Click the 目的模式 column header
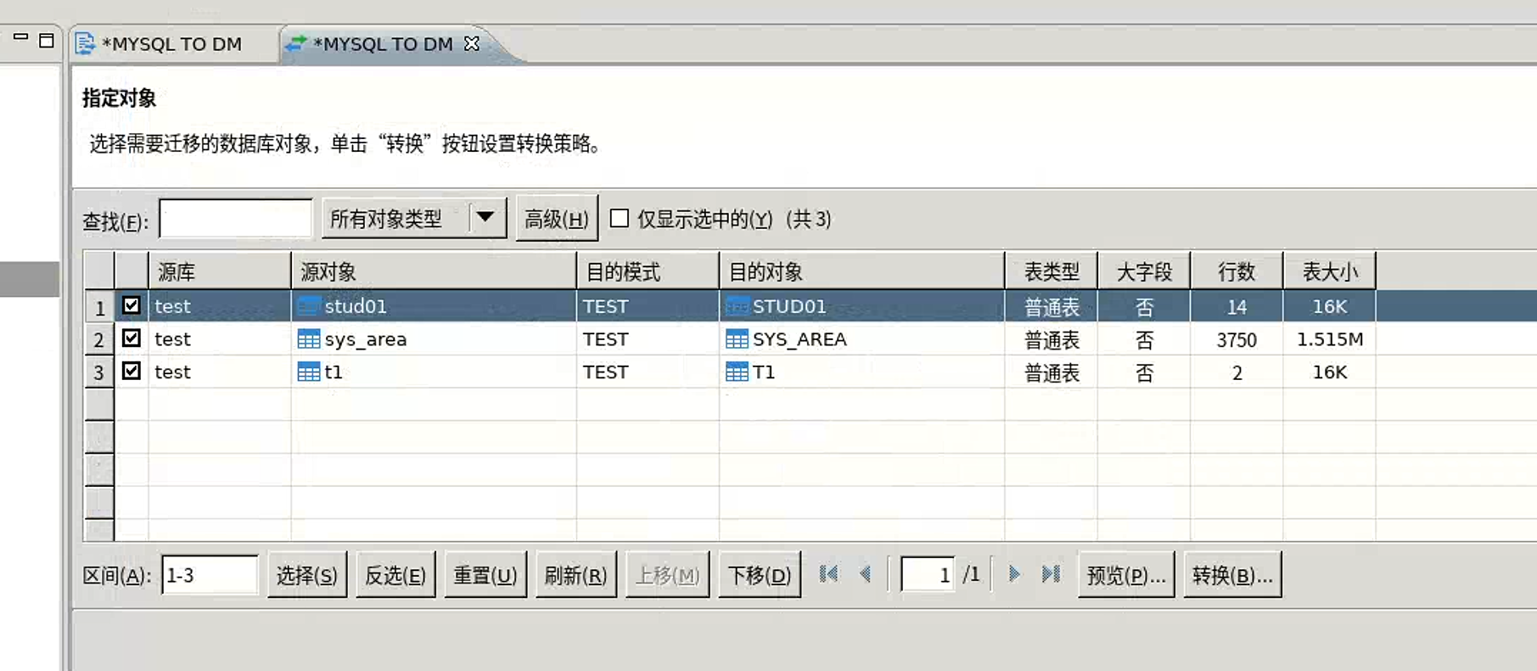1537x671 pixels. coord(648,271)
